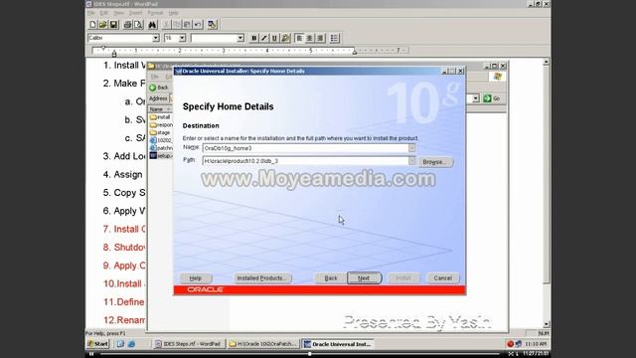Switch to IDES Steps.rtf WordPad taskbar button
The width and height of the screenshot is (636, 358).
pos(189,344)
